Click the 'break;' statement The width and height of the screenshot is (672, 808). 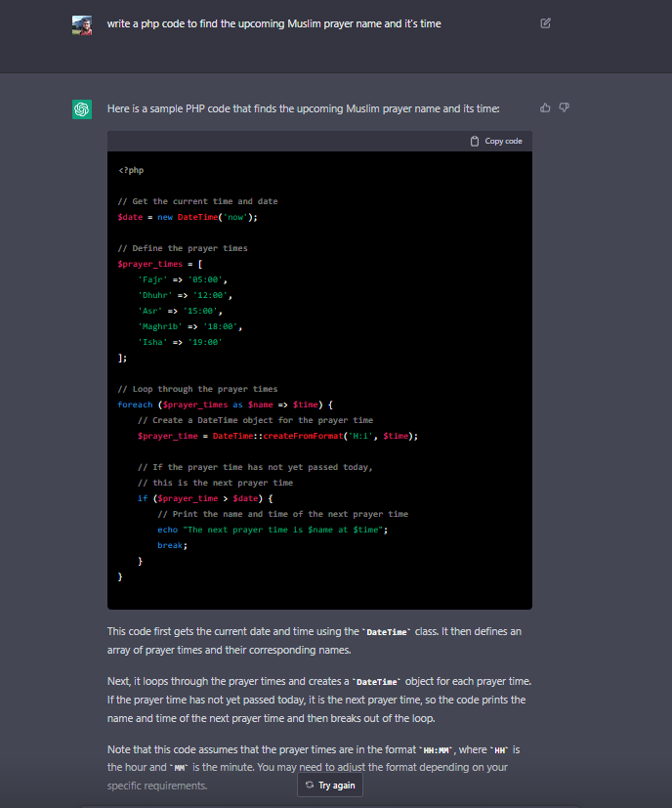tap(173, 545)
